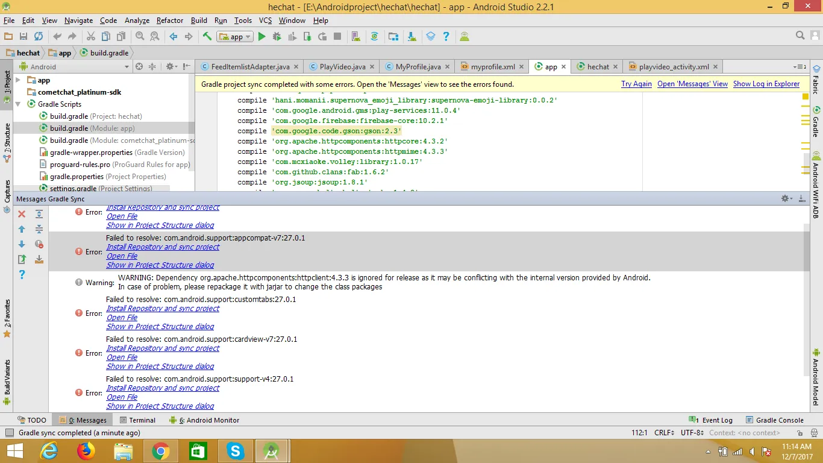The image size is (823, 463).
Task: Collapse the Gradle Scripts tree node
Action: click(x=18, y=104)
